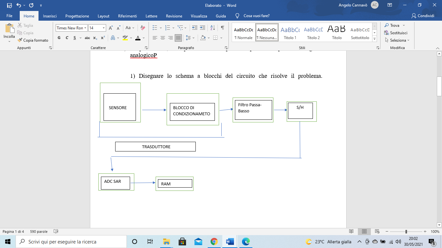Align text left

tap(155, 38)
